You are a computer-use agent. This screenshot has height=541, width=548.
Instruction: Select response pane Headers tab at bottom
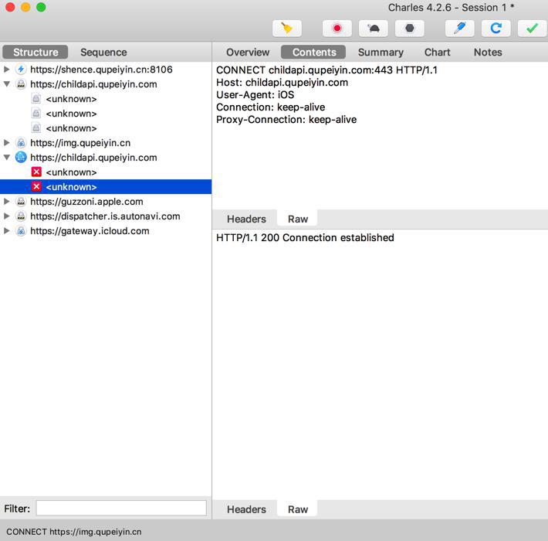click(x=246, y=509)
